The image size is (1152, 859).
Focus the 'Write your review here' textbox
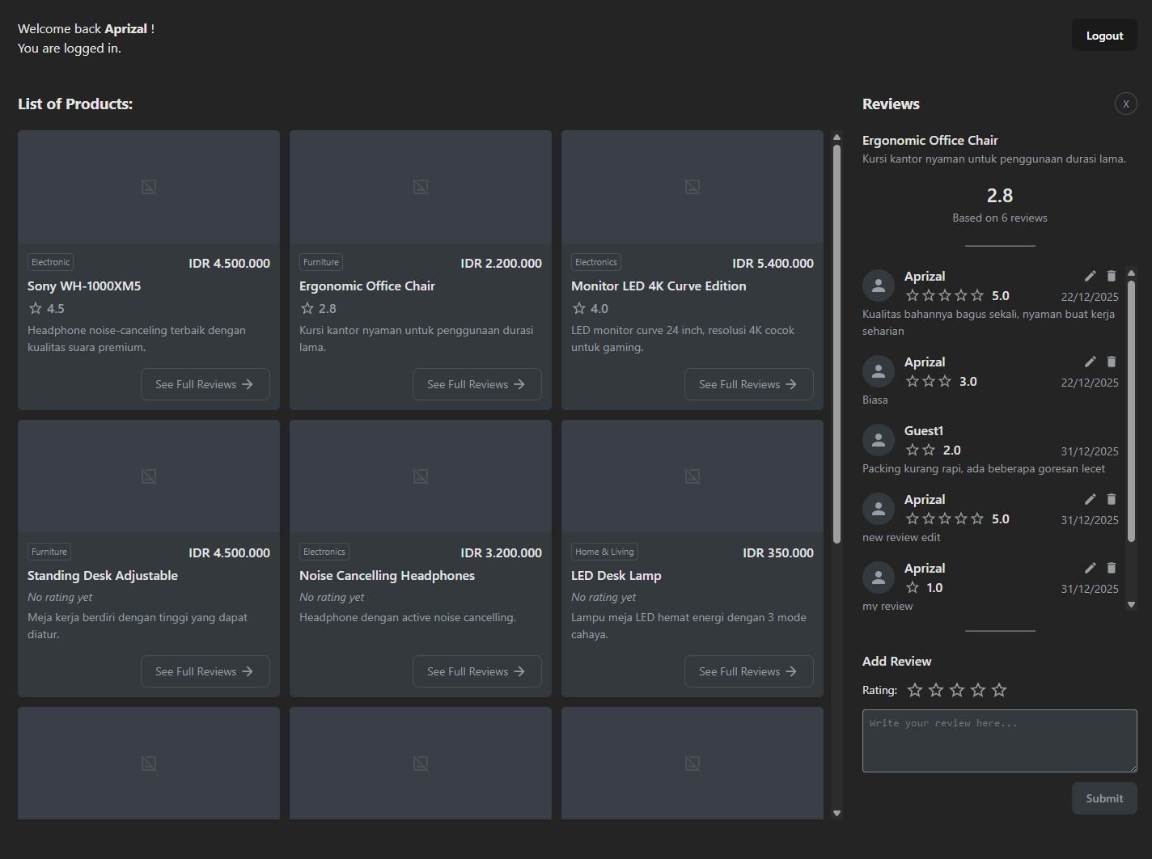tap(1000, 741)
